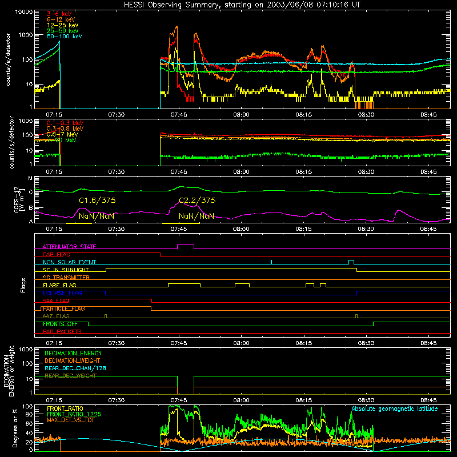Click the vertical Flags axis title
The image size is (457, 457).
click(23, 285)
